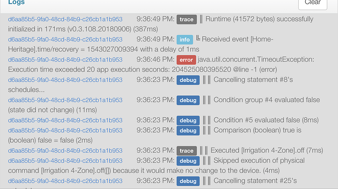Click the Clear logs button
The image size is (338, 189).
click(x=313, y=3)
